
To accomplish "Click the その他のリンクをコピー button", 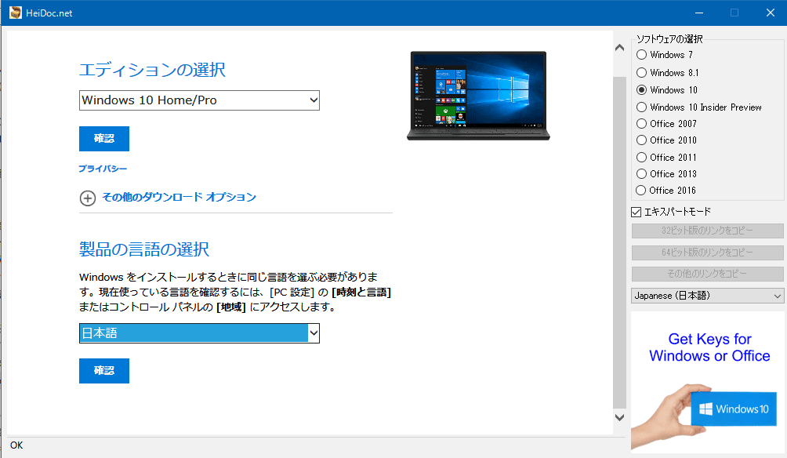I will tap(707, 274).
